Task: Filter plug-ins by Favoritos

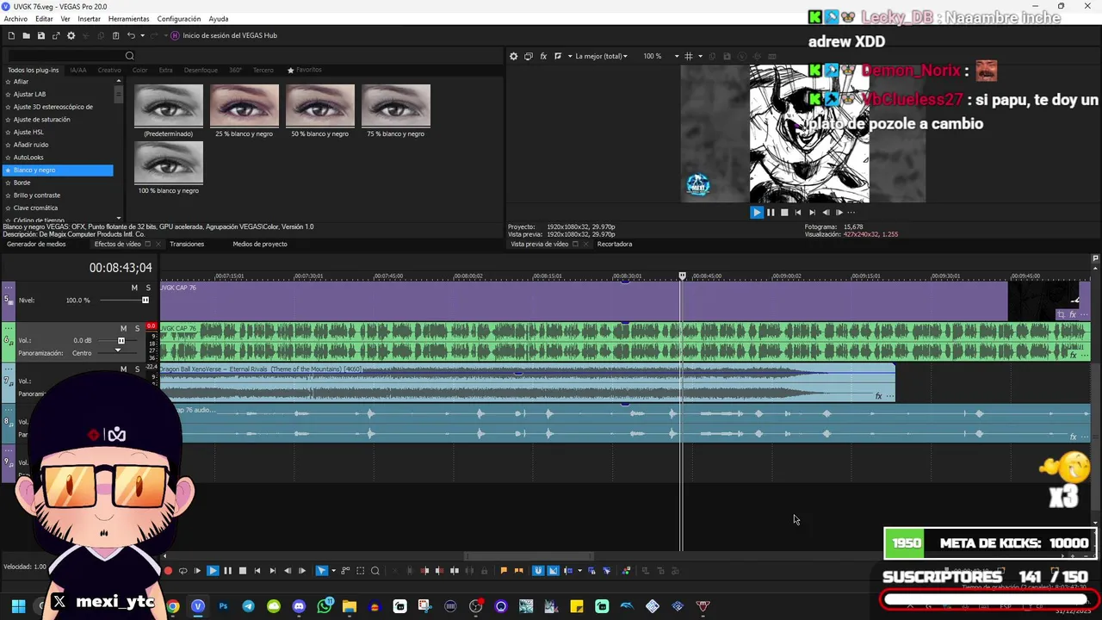Action: [x=305, y=70]
